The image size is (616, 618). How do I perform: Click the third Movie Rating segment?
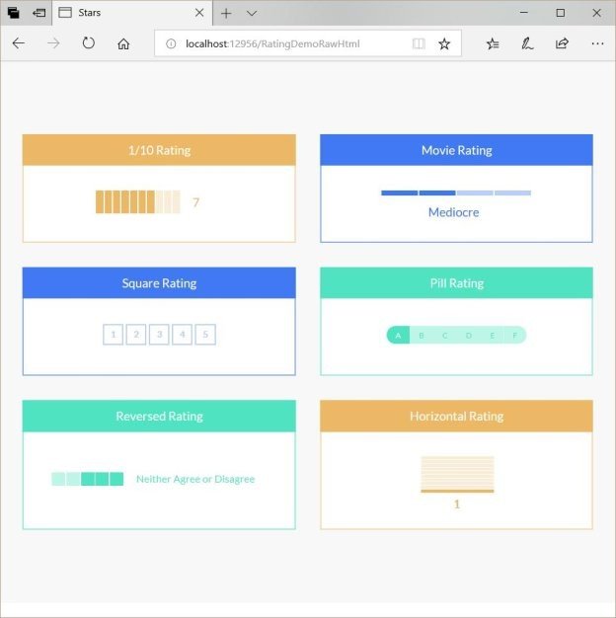pos(475,193)
